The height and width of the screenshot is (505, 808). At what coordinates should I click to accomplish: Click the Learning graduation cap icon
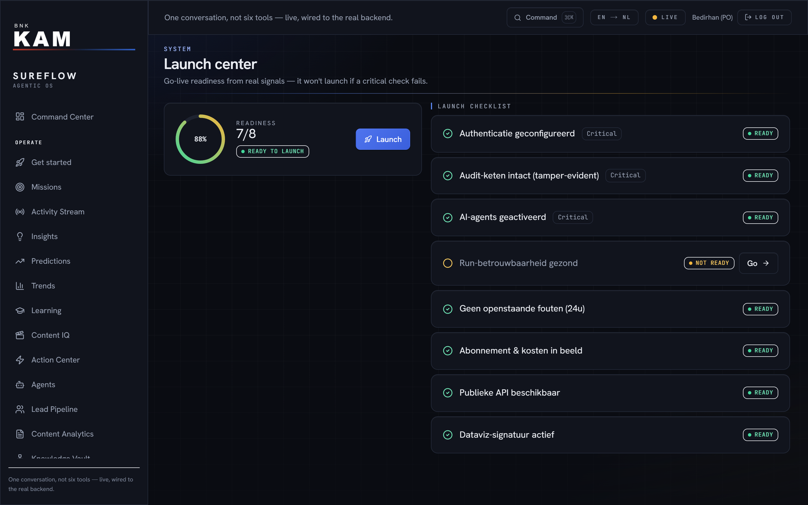[20, 311]
